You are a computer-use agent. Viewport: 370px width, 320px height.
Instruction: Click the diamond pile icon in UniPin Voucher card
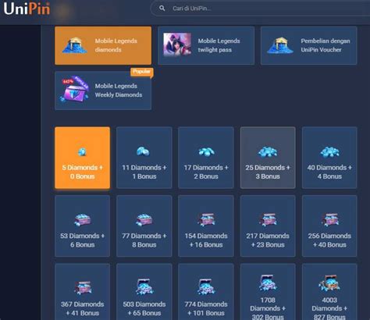[x=280, y=45]
